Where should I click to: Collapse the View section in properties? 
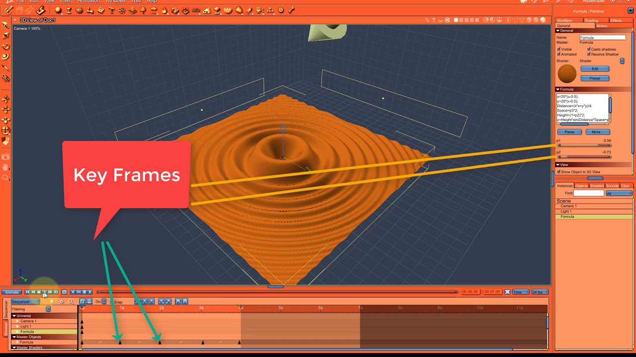(x=558, y=165)
